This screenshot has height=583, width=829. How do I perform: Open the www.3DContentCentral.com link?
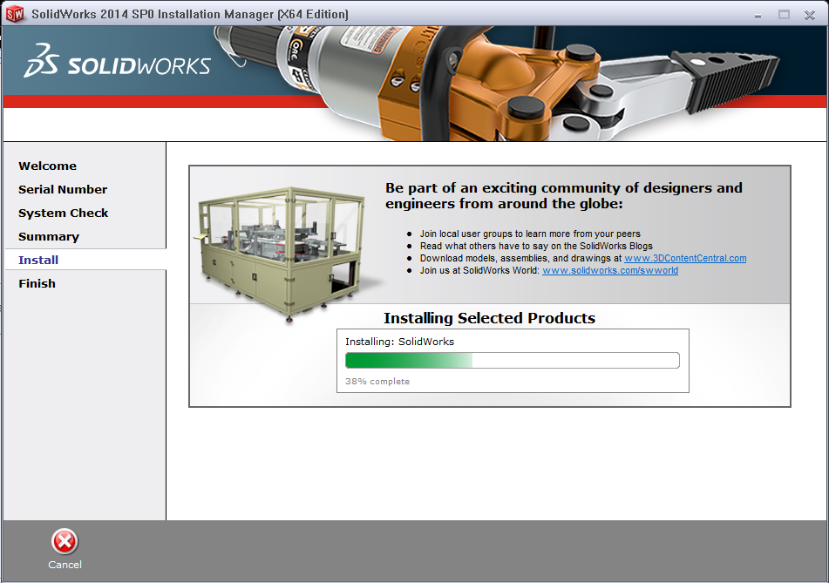(685, 258)
